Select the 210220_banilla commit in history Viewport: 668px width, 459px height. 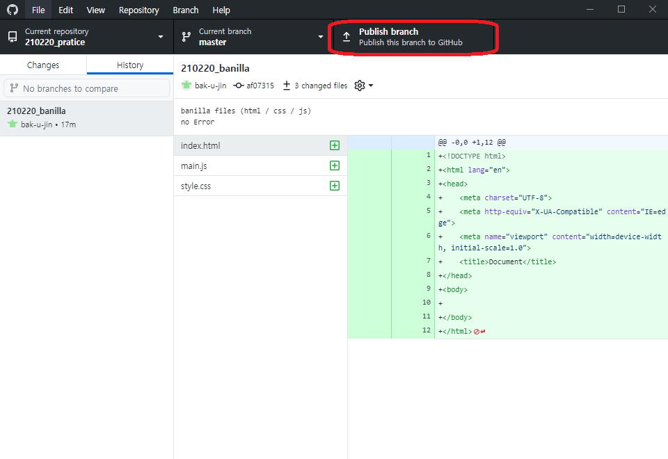point(86,118)
